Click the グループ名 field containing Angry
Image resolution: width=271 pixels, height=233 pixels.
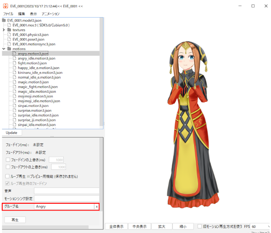click(64, 206)
